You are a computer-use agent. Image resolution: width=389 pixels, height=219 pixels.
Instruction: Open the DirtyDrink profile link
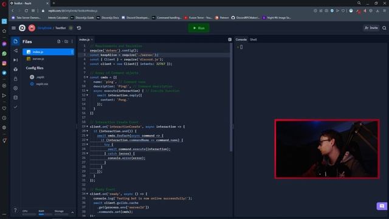[x=44, y=28]
